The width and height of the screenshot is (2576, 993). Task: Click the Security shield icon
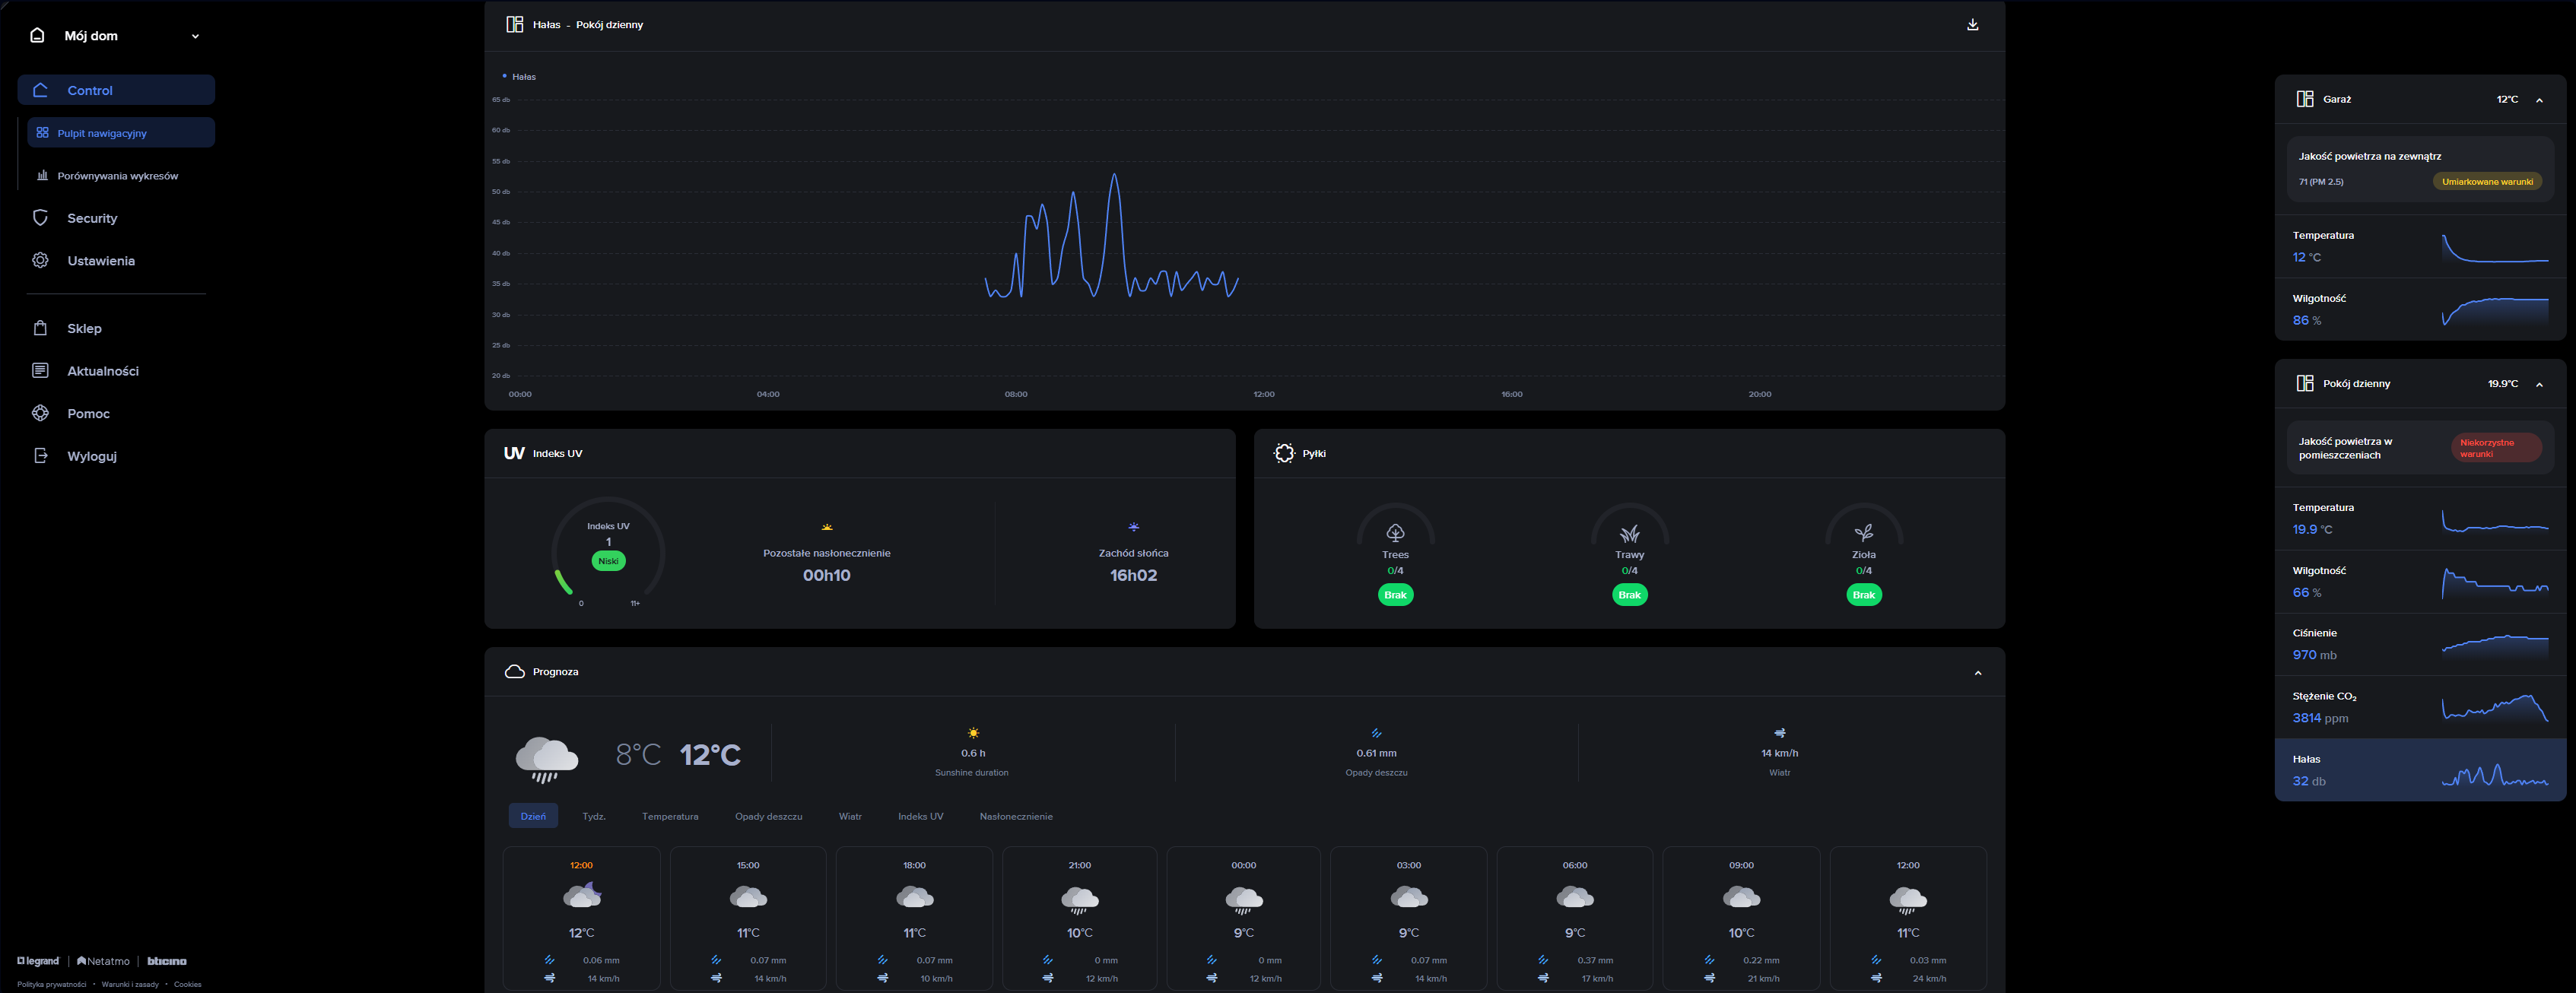40,218
